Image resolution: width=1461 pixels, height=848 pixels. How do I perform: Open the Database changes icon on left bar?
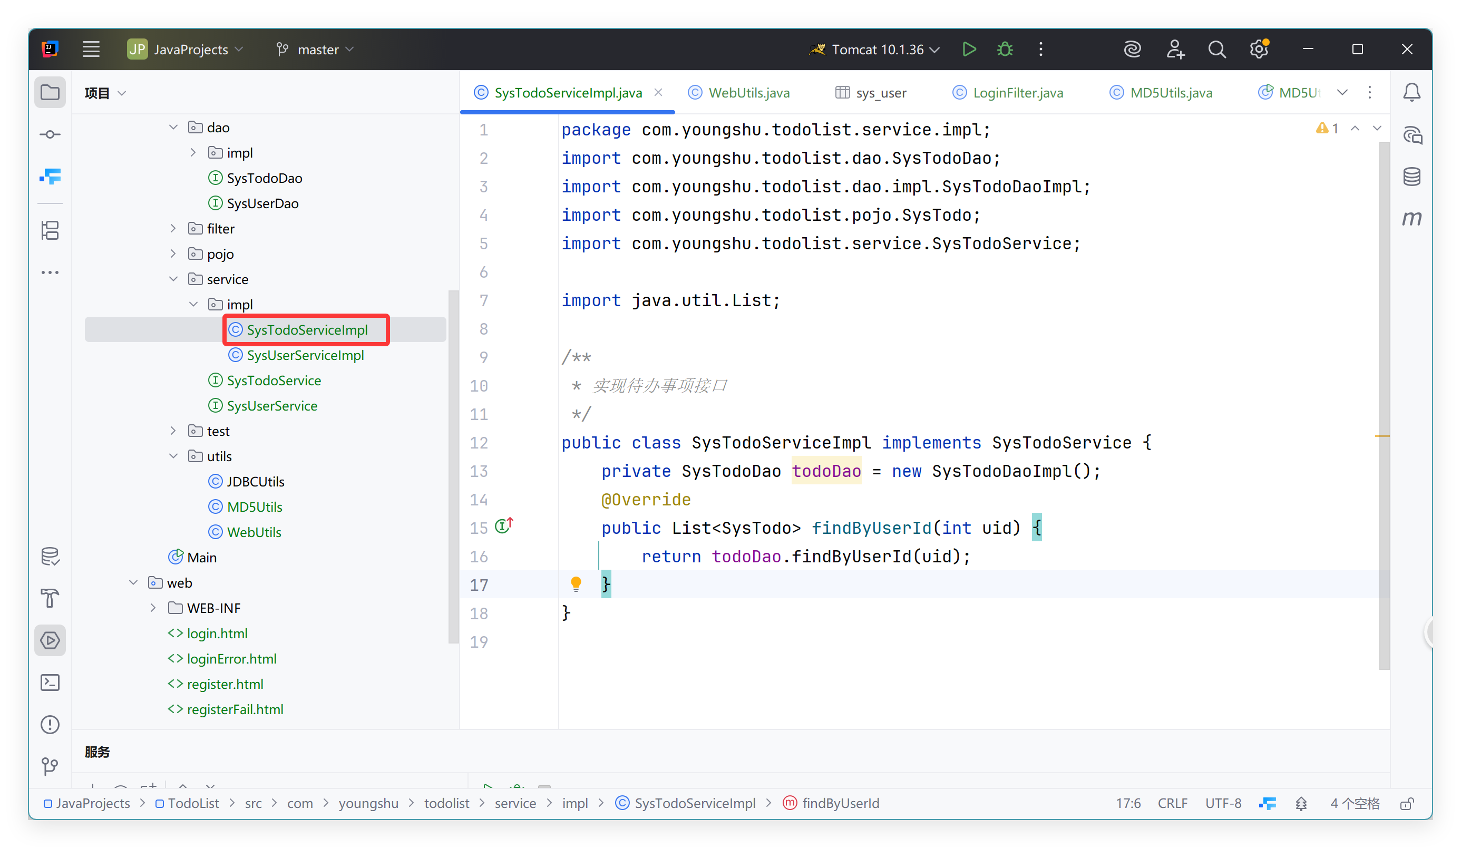click(x=51, y=557)
